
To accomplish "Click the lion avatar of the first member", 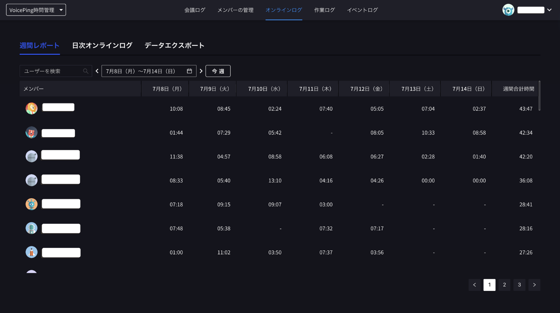I will coord(31,107).
